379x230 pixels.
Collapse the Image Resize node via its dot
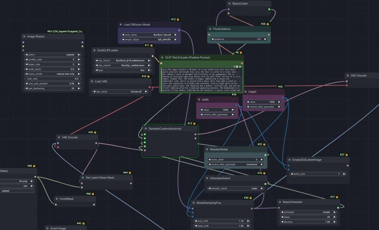coord(24,37)
